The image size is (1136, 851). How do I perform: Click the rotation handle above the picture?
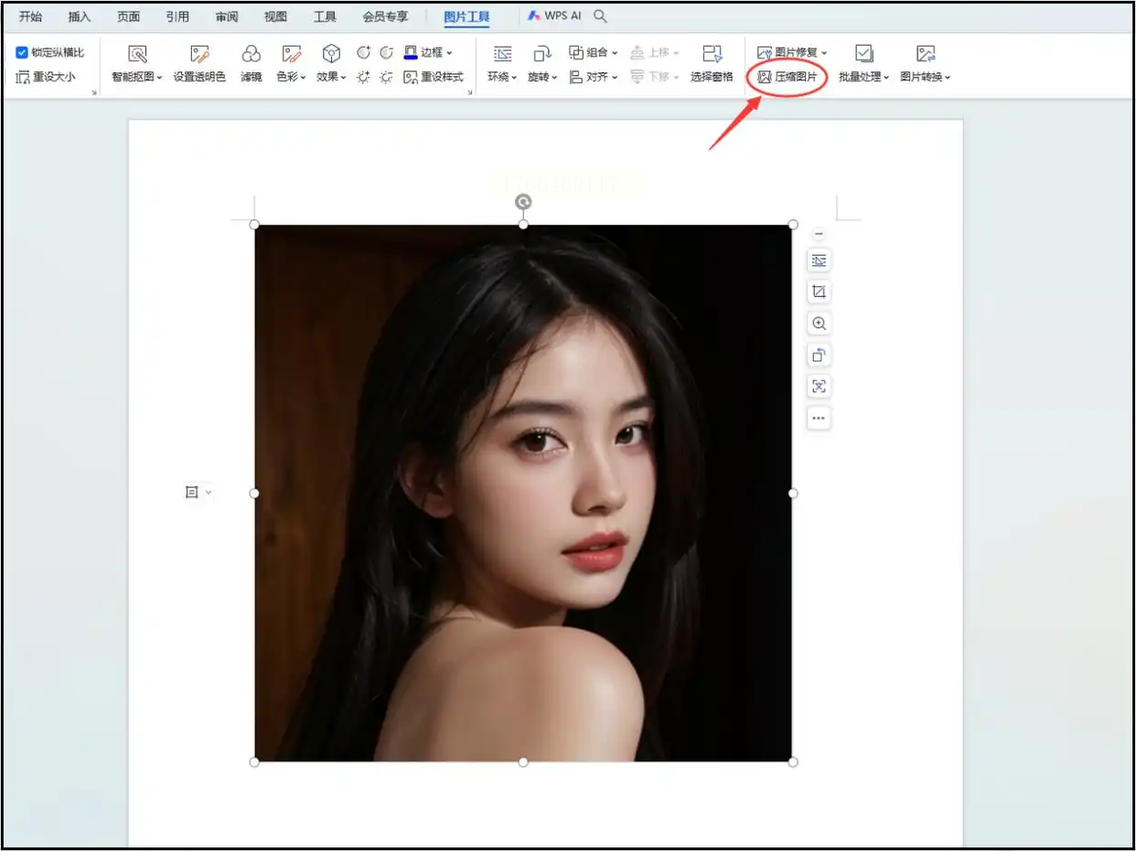(523, 202)
